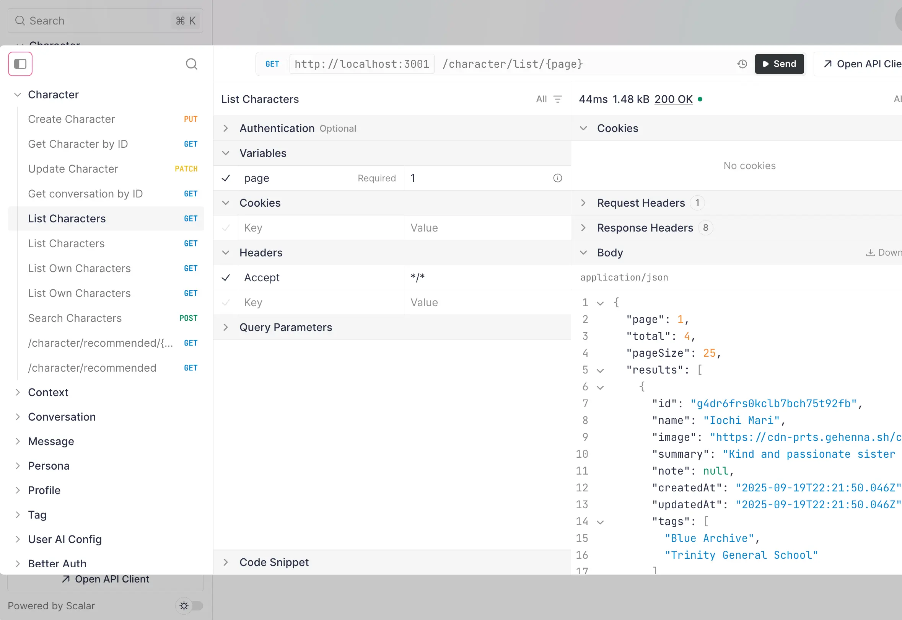902x620 pixels.
Task: Collapse the sidebar panel toggle icon
Action: pyautogui.click(x=20, y=64)
